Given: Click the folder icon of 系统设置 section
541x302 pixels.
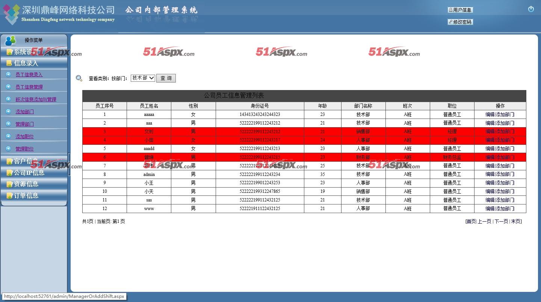Looking at the screenshot, I should [9, 52].
